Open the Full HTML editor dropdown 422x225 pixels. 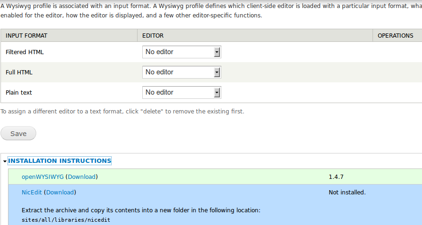(x=182, y=72)
